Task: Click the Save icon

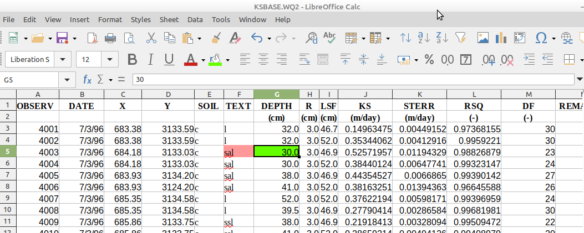Action: click(x=62, y=38)
